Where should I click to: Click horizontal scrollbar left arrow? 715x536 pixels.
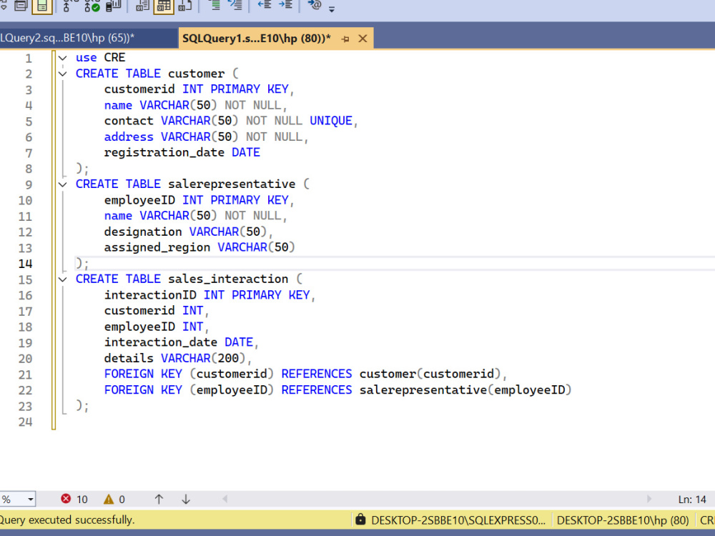tap(225, 499)
